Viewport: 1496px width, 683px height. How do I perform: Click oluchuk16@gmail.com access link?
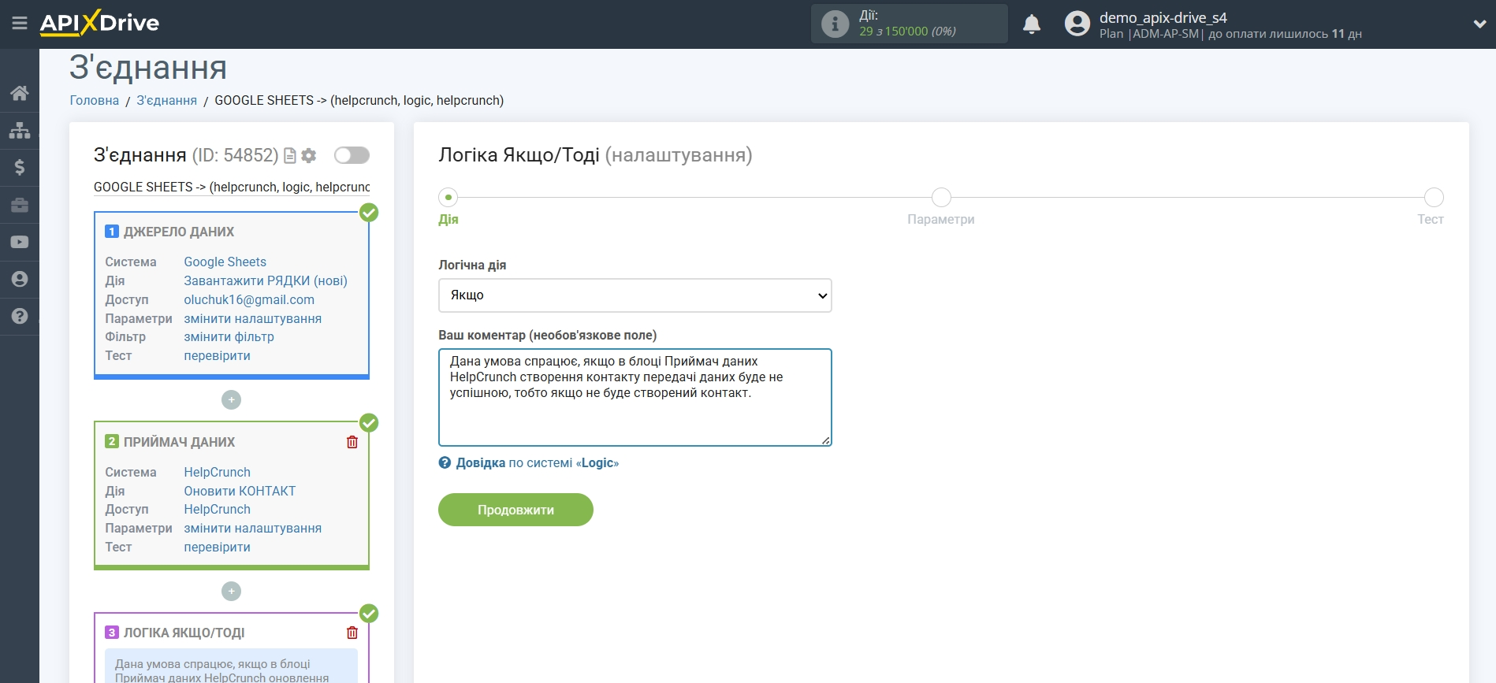(249, 300)
